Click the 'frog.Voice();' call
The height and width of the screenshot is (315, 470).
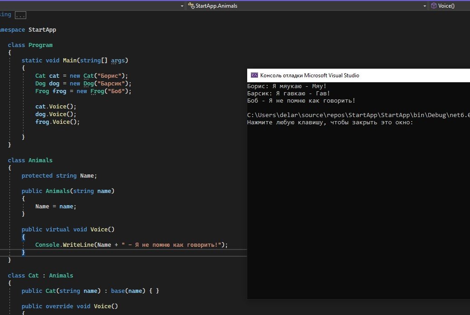57,122
